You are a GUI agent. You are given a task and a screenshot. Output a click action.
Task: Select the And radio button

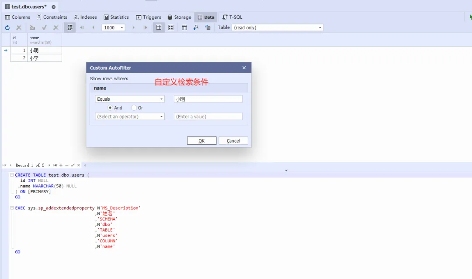point(110,108)
